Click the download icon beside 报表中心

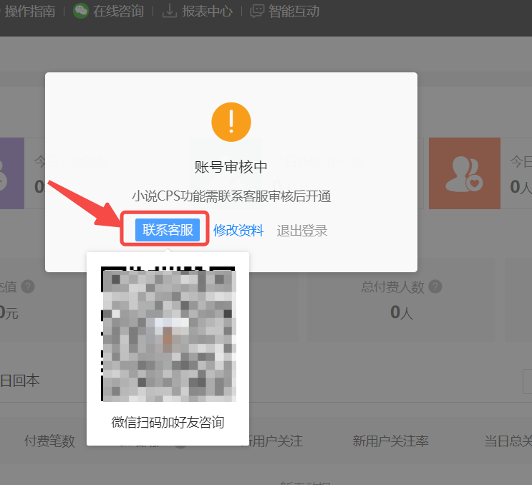pyautogui.click(x=170, y=11)
